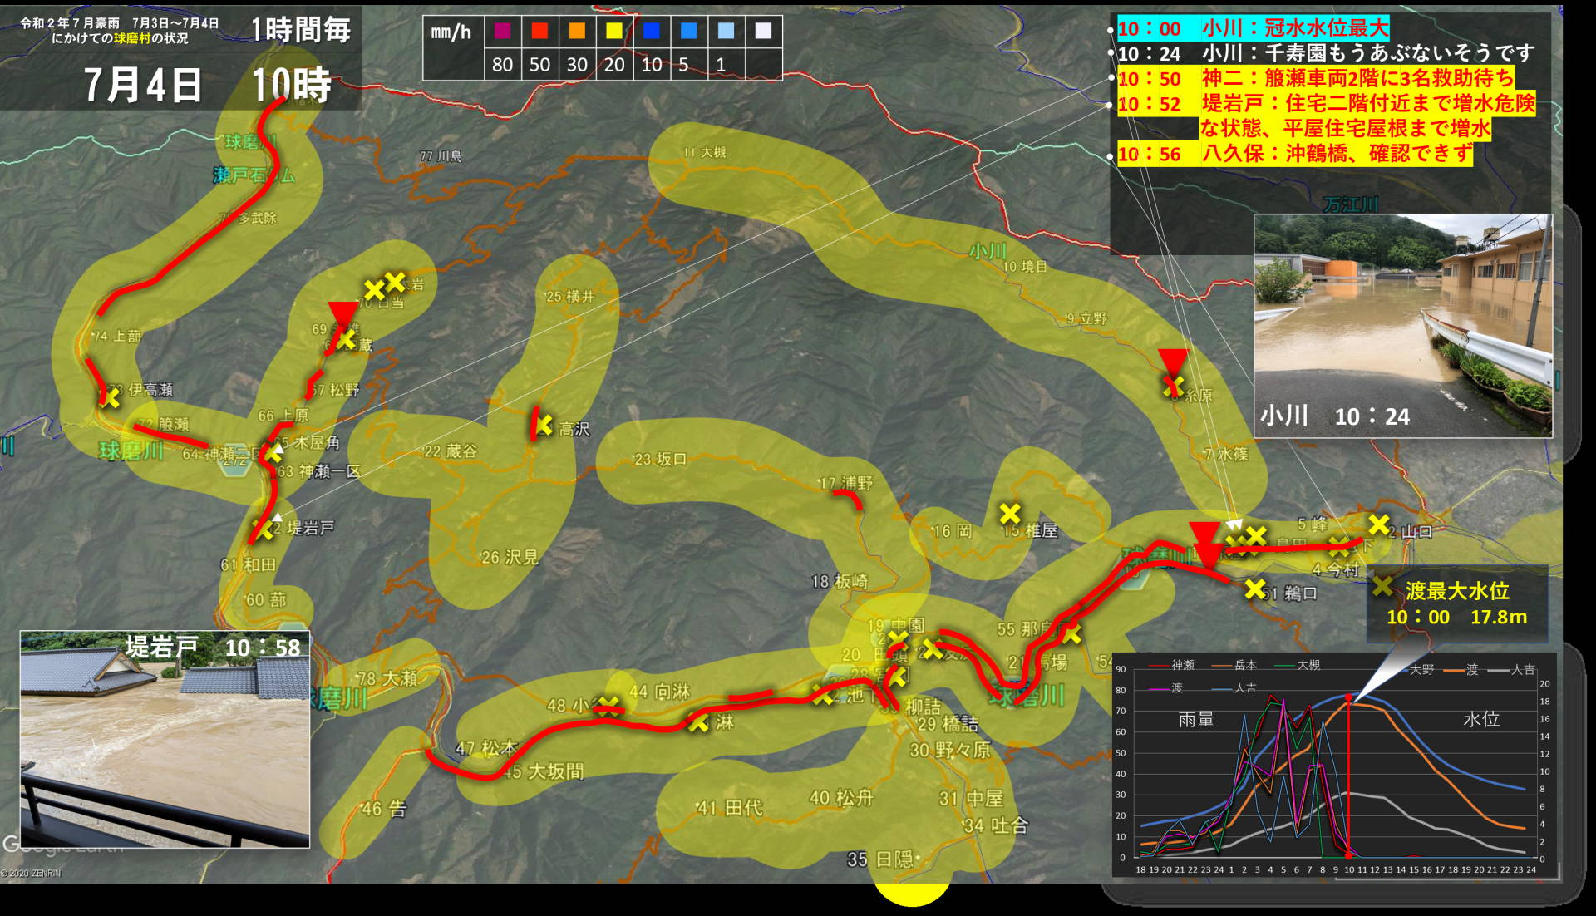Click the 46 告 place label
This screenshot has height=916, width=1596.
tap(384, 808)
